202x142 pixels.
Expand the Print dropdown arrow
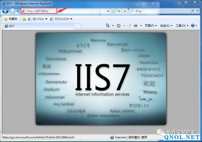tap(141, 26)
